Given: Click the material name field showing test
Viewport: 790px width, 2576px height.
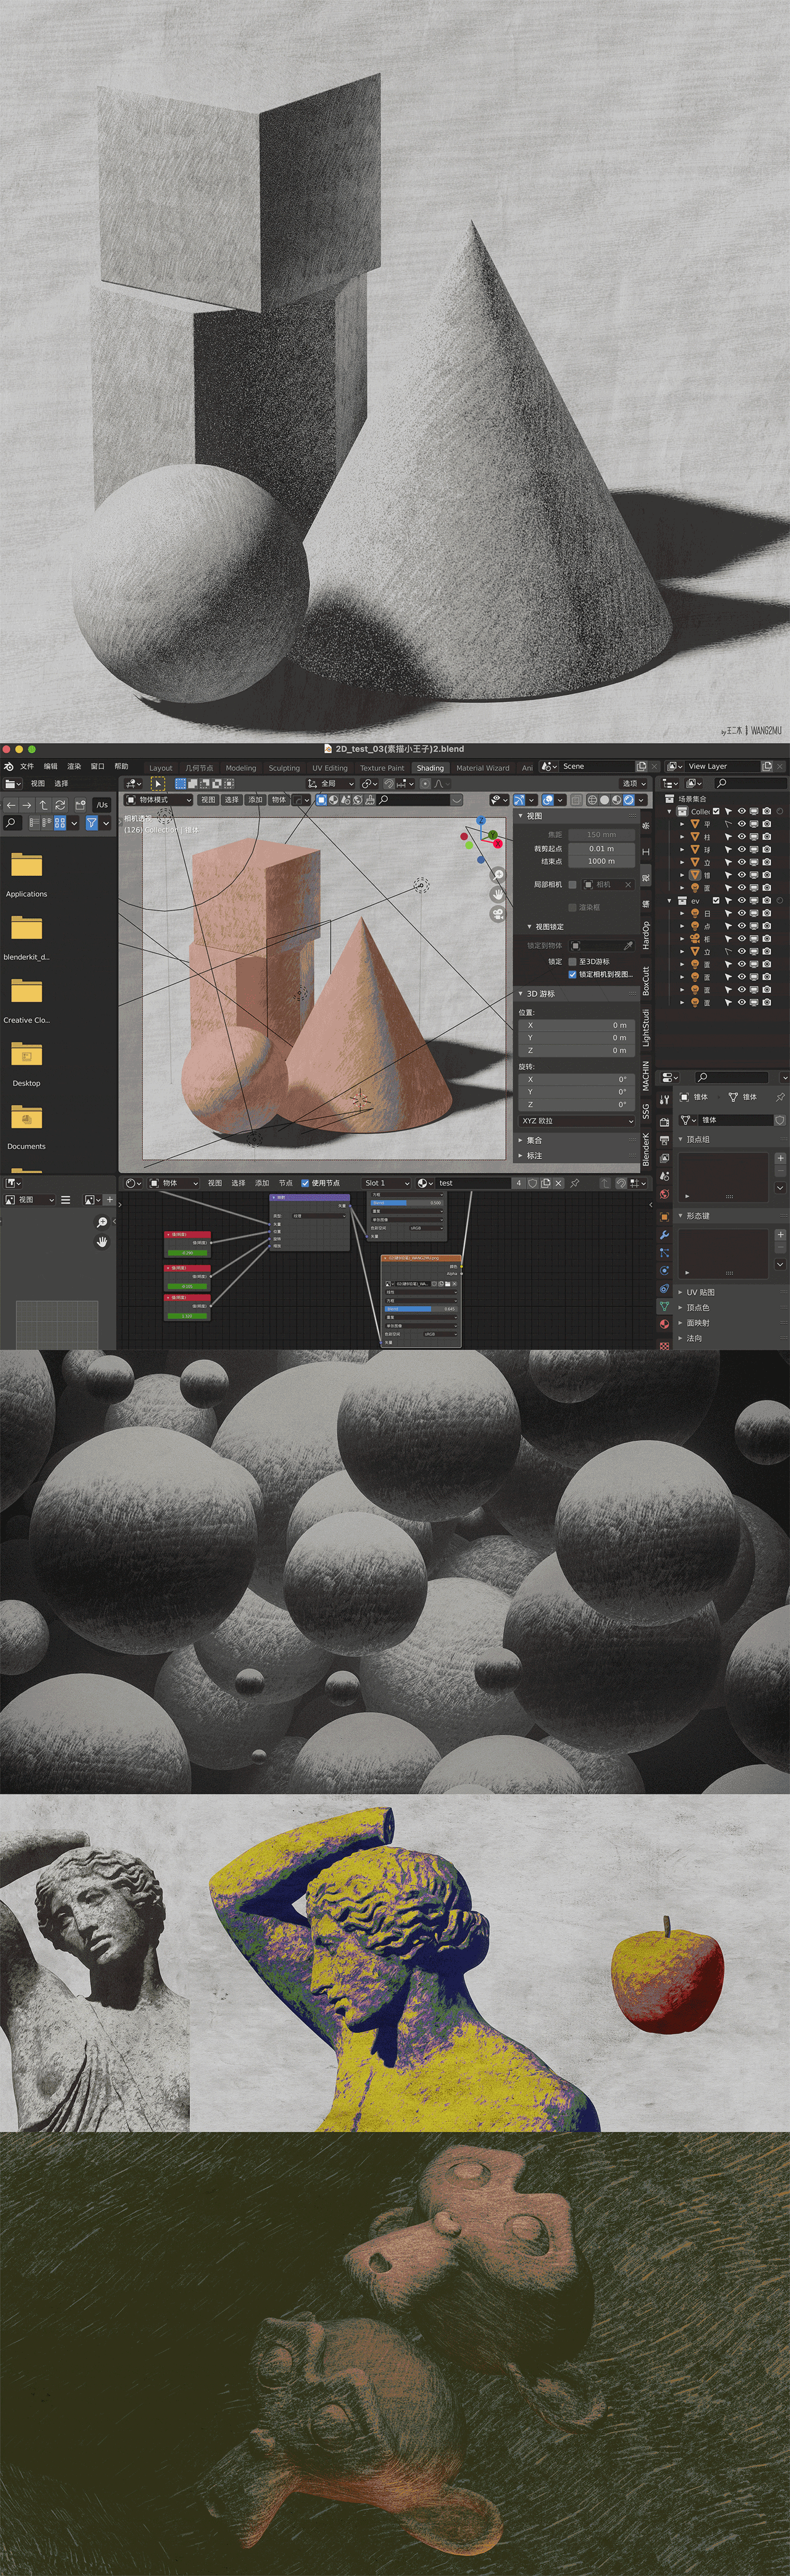Looking at the screenshot, I should tap(474, 1183).
